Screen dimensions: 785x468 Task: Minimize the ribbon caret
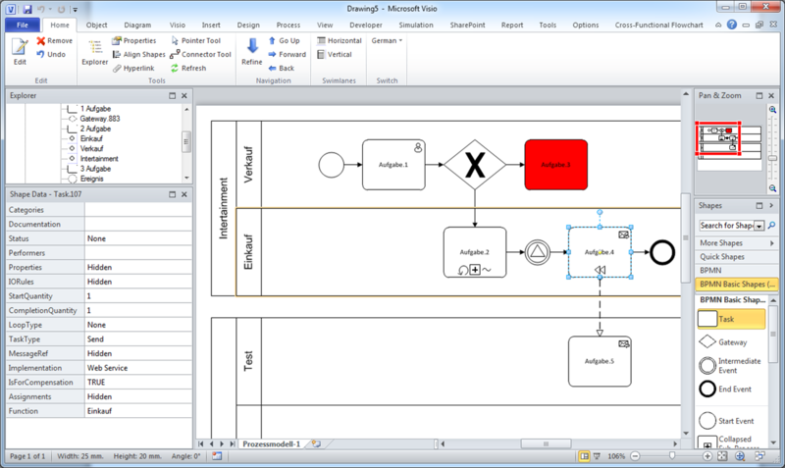point(718,25)
